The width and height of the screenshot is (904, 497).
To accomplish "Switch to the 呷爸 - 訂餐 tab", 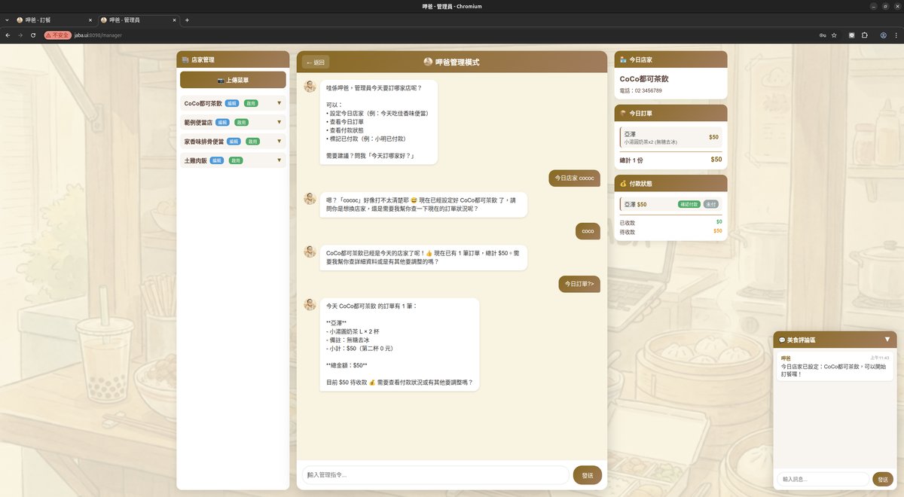I will coord(49,20).
